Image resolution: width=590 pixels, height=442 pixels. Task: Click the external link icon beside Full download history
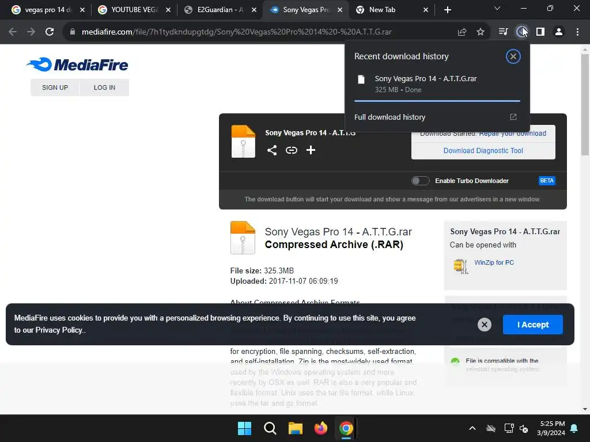point(513,117)
